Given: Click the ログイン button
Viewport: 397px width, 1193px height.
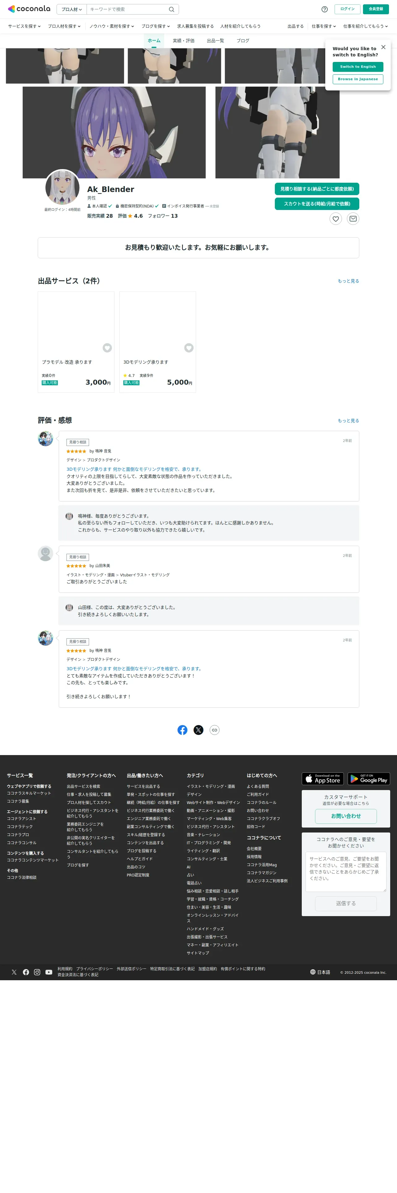Looking at the screenshot, I should coord(348,9).
